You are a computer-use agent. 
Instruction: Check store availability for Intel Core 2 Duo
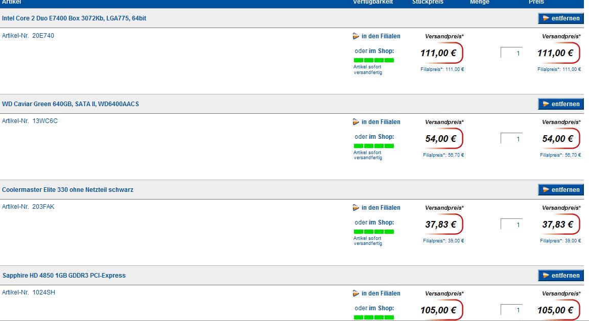[381, 36]
